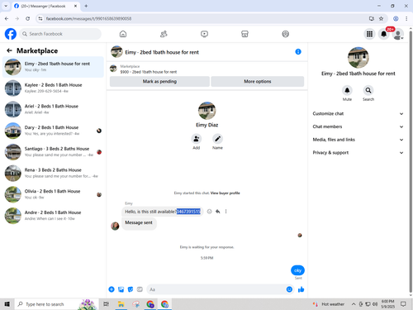
Task: Click the Search Facebook field
Action: coord(60,34)
